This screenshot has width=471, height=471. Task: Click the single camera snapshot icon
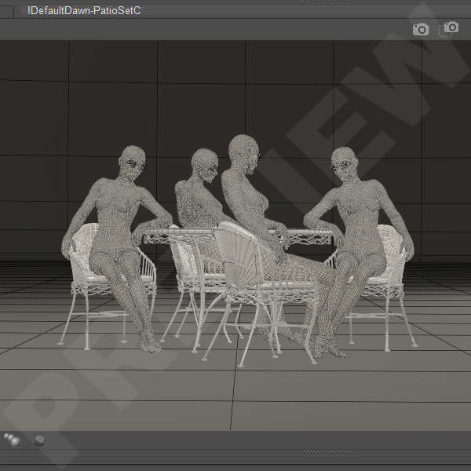(421, 29)
